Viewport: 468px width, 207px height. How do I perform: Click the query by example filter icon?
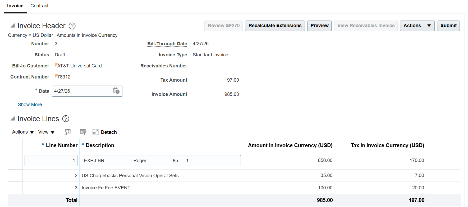[x=83, y=132]
